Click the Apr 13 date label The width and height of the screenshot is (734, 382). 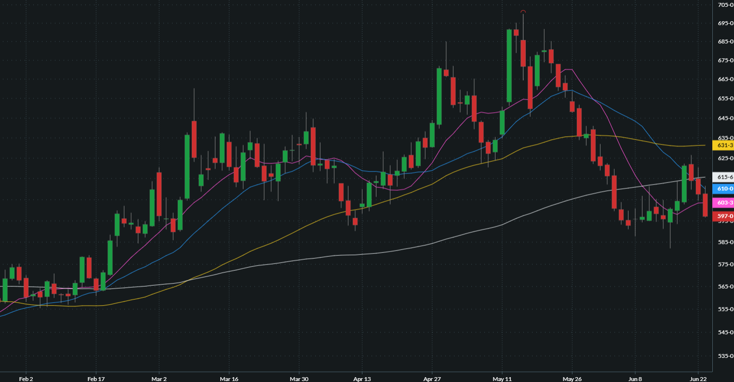tap(362, 379)
